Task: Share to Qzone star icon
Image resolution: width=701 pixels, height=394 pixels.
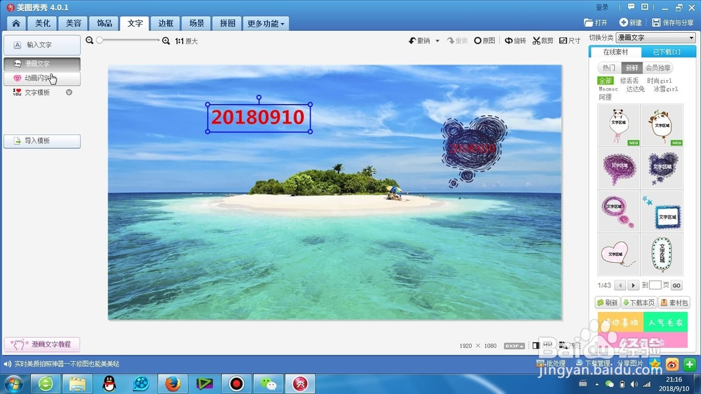Action: coord(655,364)
